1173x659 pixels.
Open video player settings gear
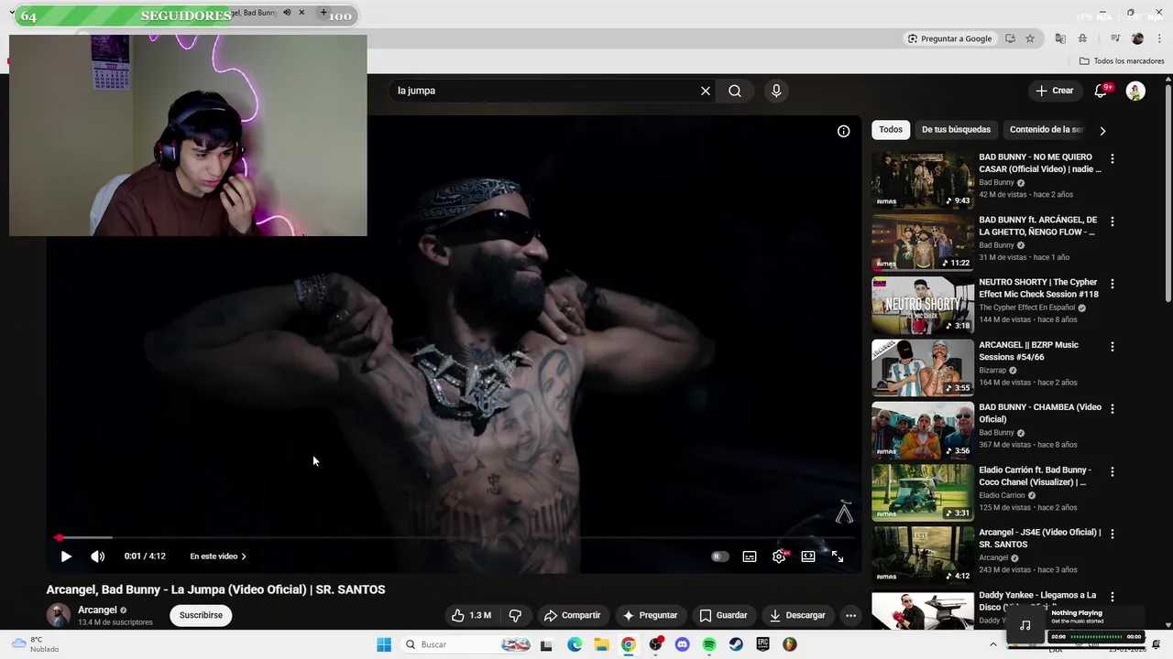tap(779, 556)
